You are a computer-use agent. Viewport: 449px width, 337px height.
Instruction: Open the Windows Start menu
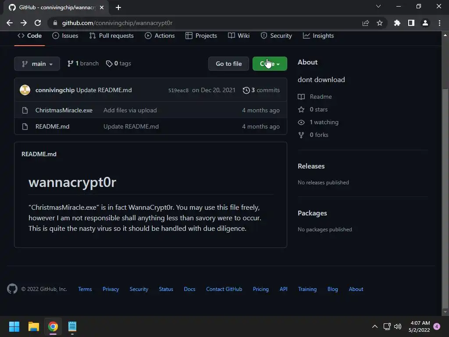[x=14, y=326]
